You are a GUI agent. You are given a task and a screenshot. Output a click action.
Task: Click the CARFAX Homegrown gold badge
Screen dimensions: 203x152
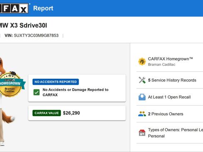11,84
